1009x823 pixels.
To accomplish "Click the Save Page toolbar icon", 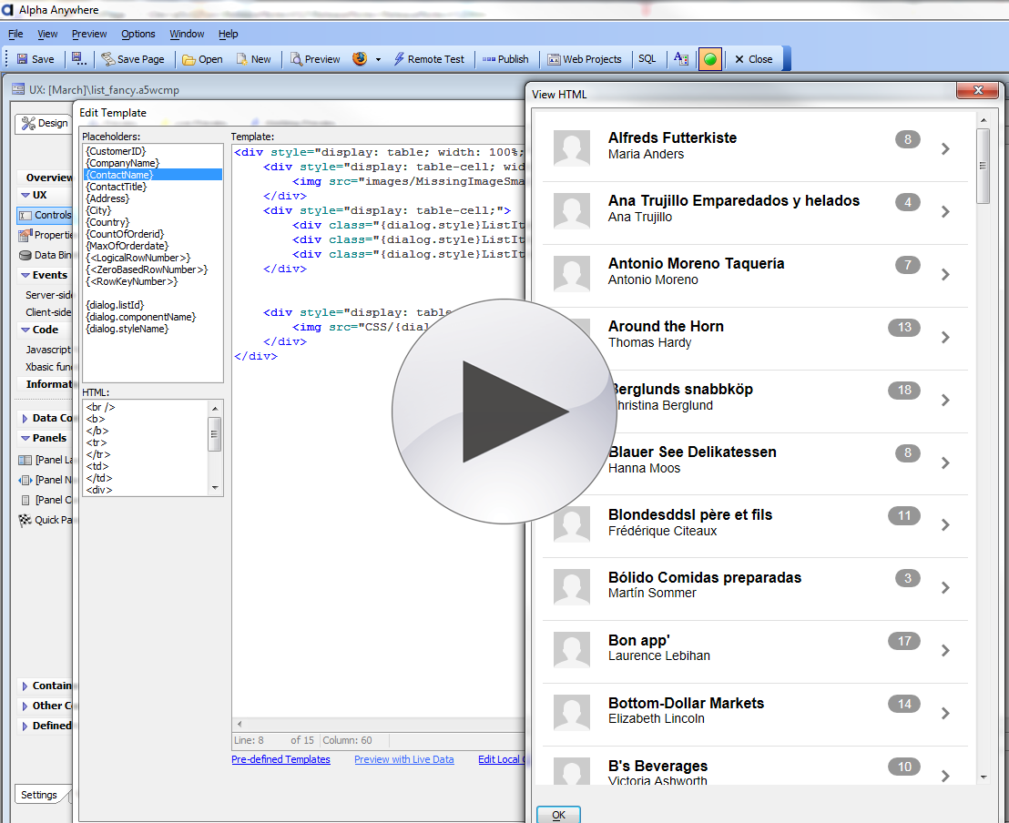I will (x=107, y=59).
